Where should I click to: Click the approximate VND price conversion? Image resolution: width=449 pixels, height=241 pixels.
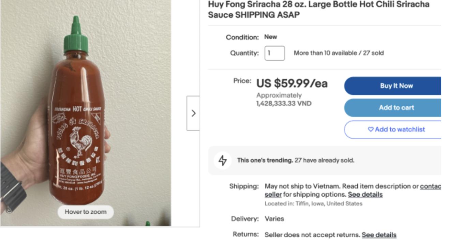coord(284,103)
